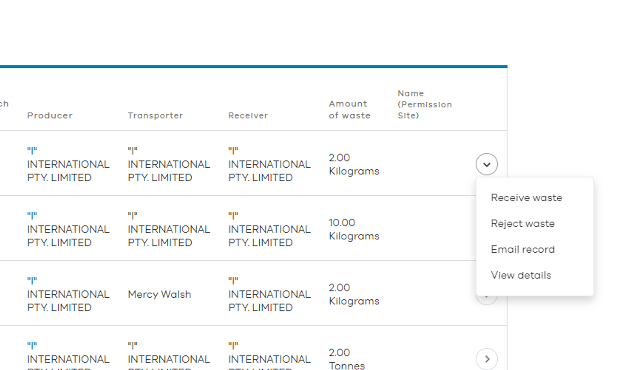636x370 pixels.
Task: Sort by the Transporter column header
Action: pyautogui.click(x=155, y=116)
